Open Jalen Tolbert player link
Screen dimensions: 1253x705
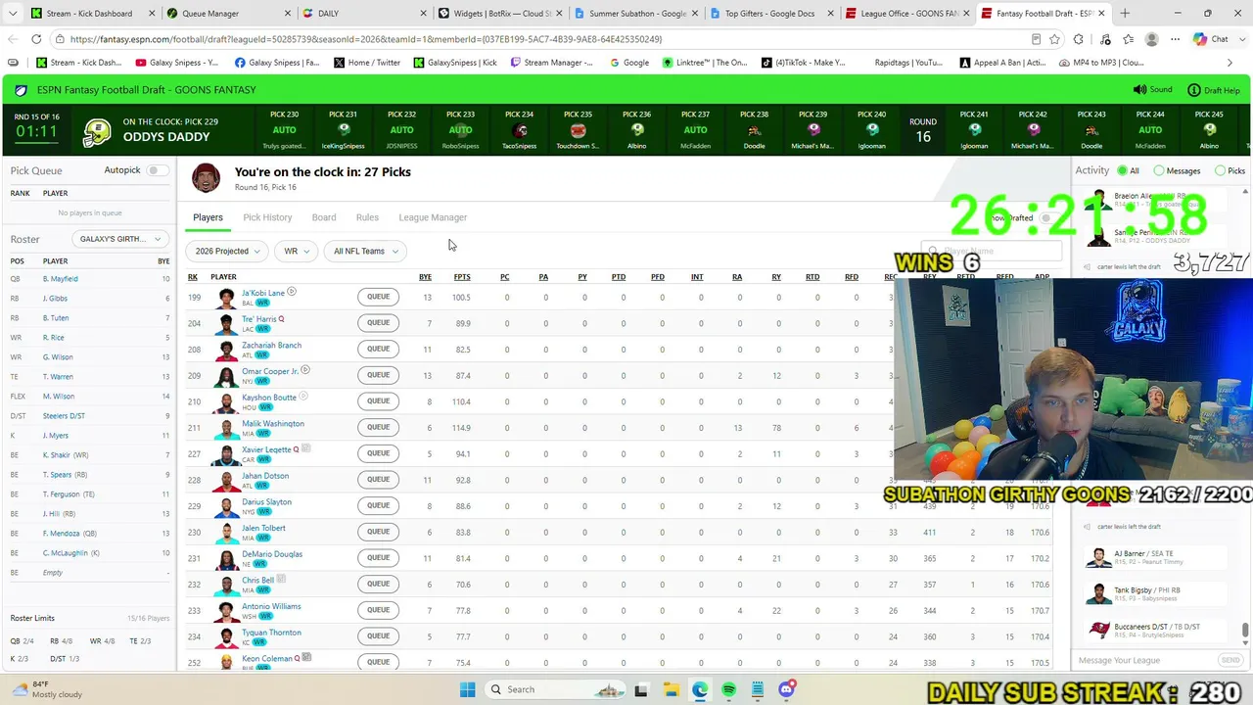tap(263, 528)
